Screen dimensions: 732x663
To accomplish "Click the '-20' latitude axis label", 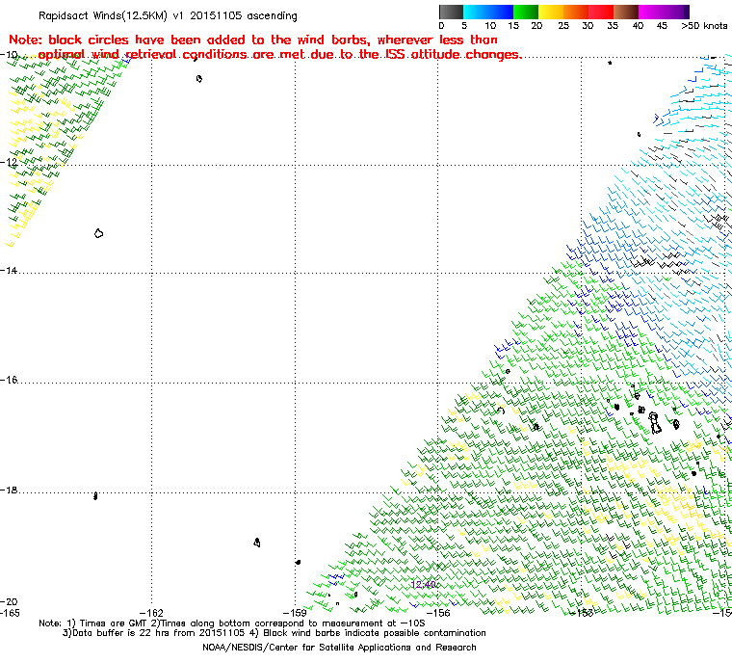I will (x=9, y=601).
